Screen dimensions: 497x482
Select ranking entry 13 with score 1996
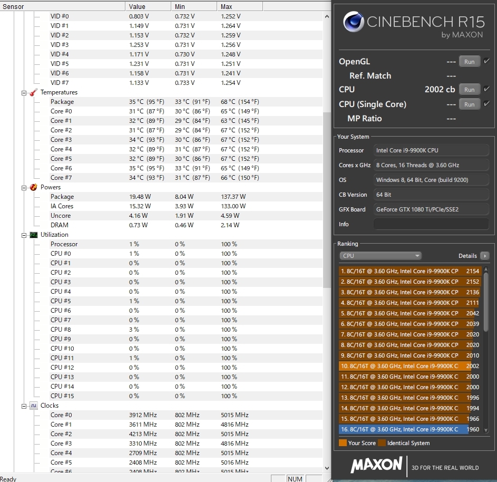(410, 398)
